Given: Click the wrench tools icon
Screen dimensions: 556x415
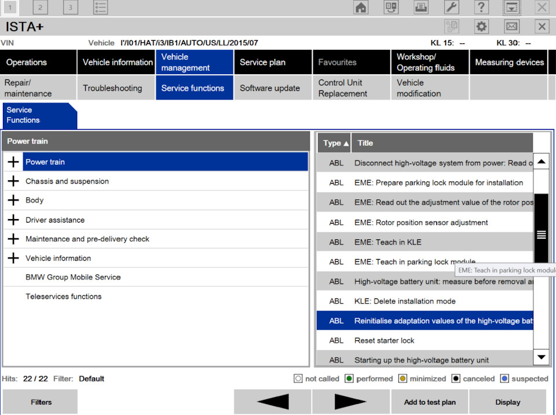Looking at the screenshot, I should (451, 8).
